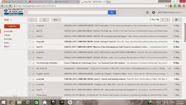Select checkbox for Quiz 2, Tutorial email
Viewport: 186px width, 105px height.
[30, 79]
